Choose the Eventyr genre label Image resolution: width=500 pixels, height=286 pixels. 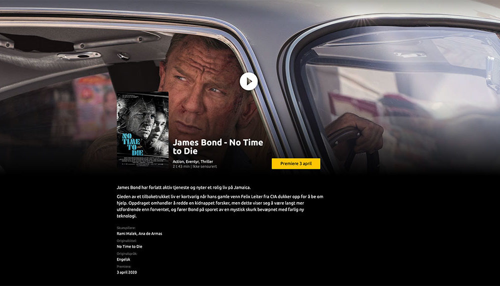192,162
